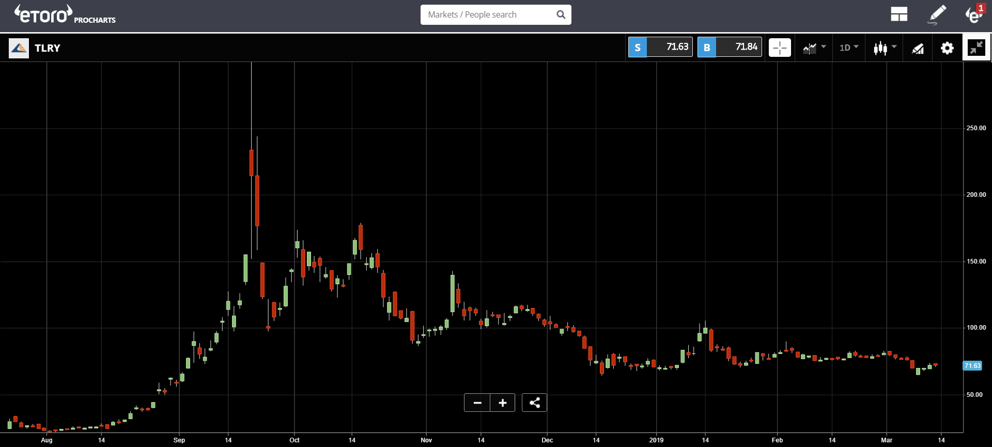Click the search magnifier icon
The width and height of the screenshot is (992, 447).
pos(561,14)
